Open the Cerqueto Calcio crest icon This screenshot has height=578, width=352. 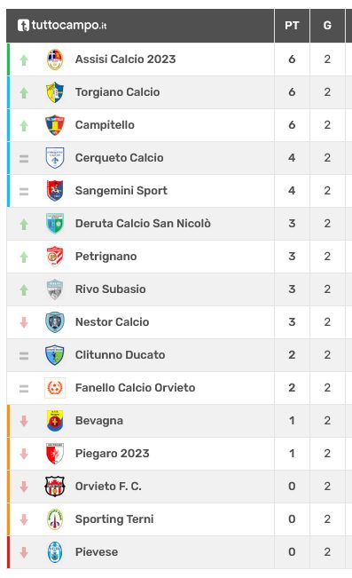55,158
